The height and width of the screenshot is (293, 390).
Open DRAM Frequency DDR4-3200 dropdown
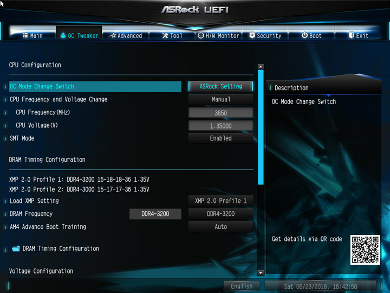[x=220, y=214]
